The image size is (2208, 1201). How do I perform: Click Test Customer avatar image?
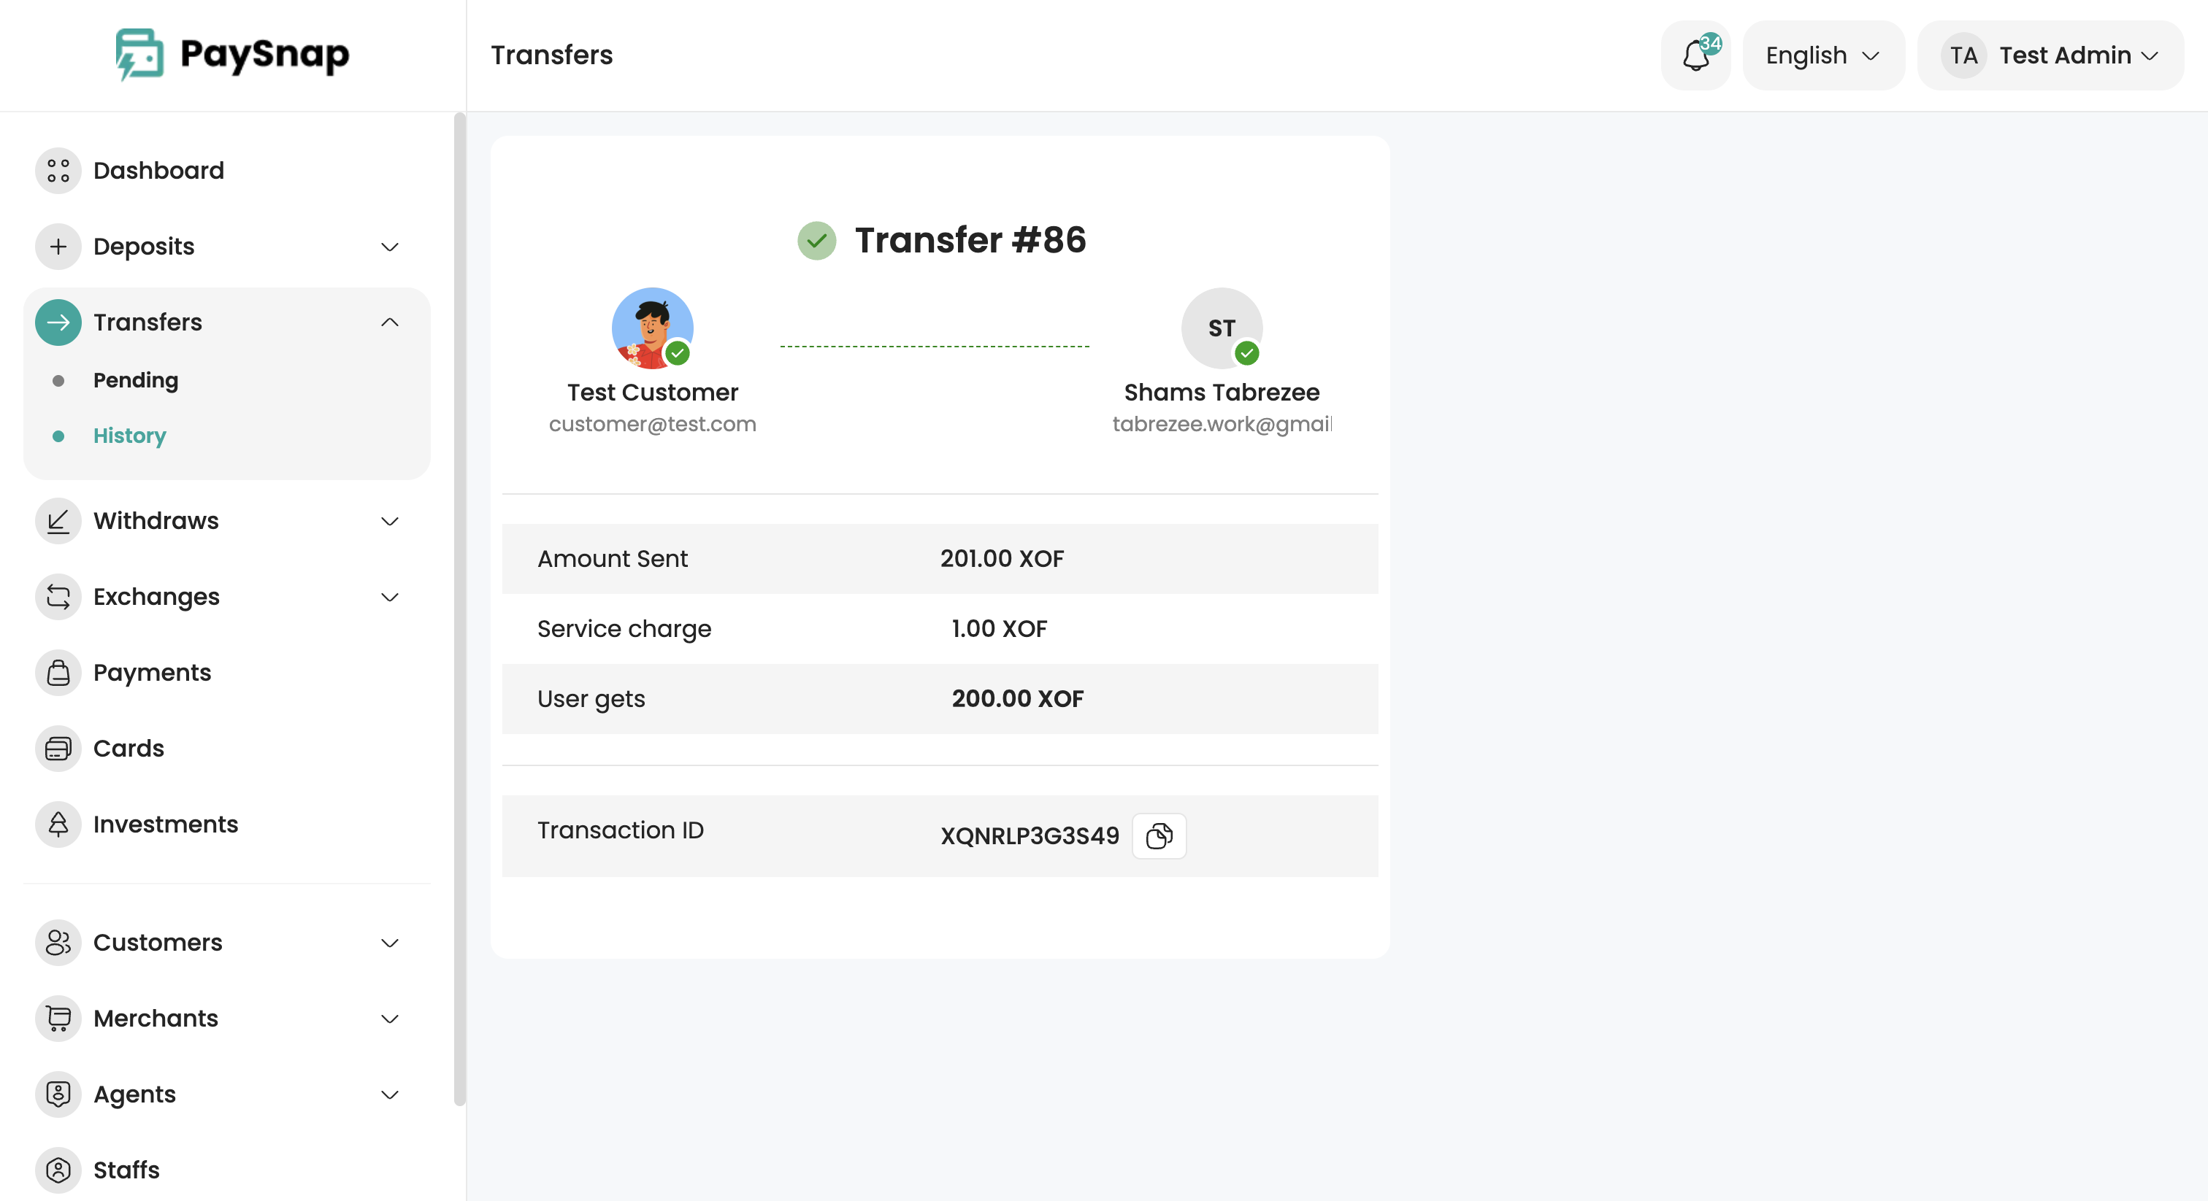click(x=651, y=328)
